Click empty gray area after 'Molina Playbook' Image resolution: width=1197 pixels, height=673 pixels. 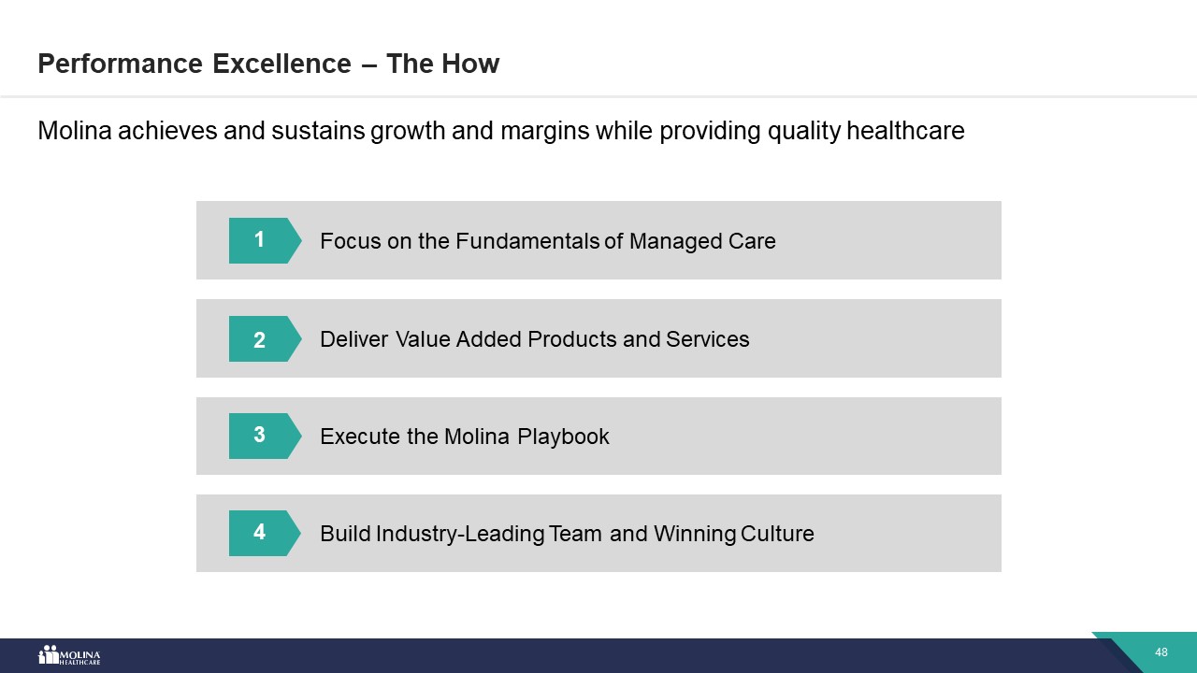(804, 437)
